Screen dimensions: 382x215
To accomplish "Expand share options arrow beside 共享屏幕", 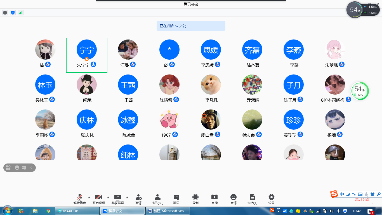I will (127, 197).
